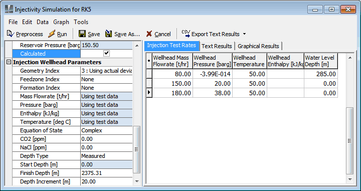Minimize the Injectivity Simulation window
The width and height of the screenshot is (361, 191).
pos(315,10)
